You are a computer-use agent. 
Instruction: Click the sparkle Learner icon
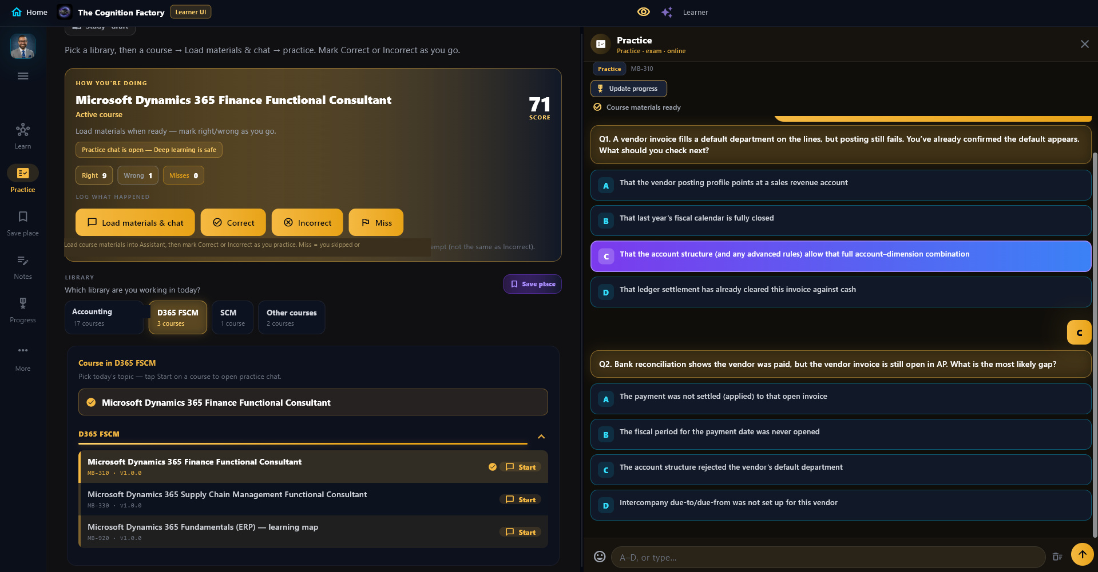pos(667,12)
